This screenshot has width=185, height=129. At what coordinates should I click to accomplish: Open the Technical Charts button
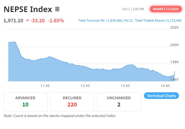(161, 96)
